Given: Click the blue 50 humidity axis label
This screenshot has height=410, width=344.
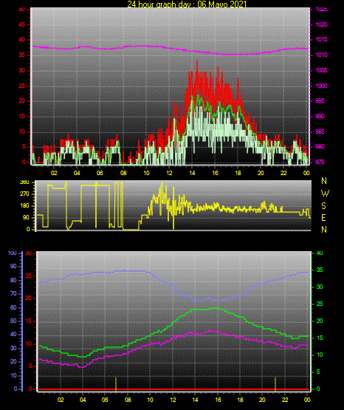Looking at the screenshot, I should click(x=13, y=321).
